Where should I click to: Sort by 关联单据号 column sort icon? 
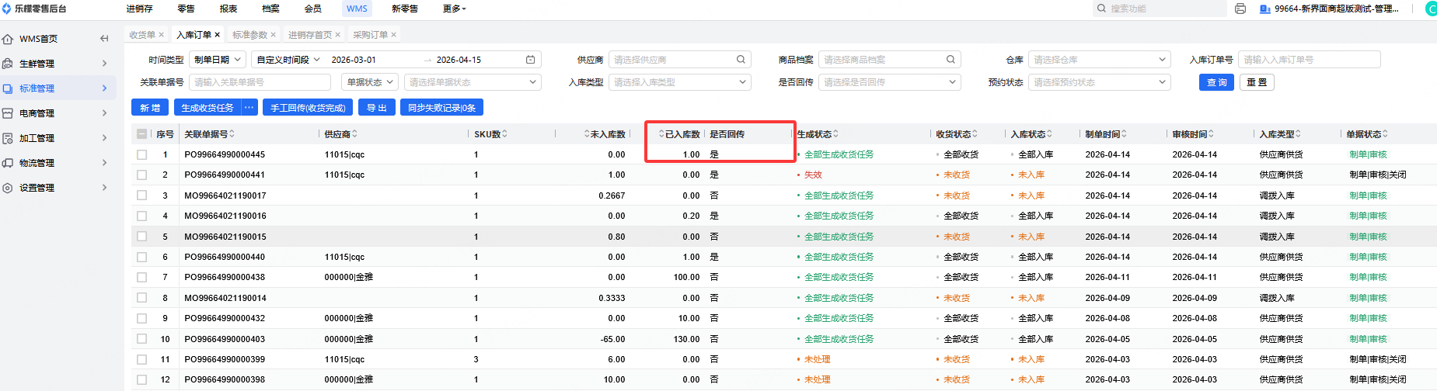coord(232,134)
